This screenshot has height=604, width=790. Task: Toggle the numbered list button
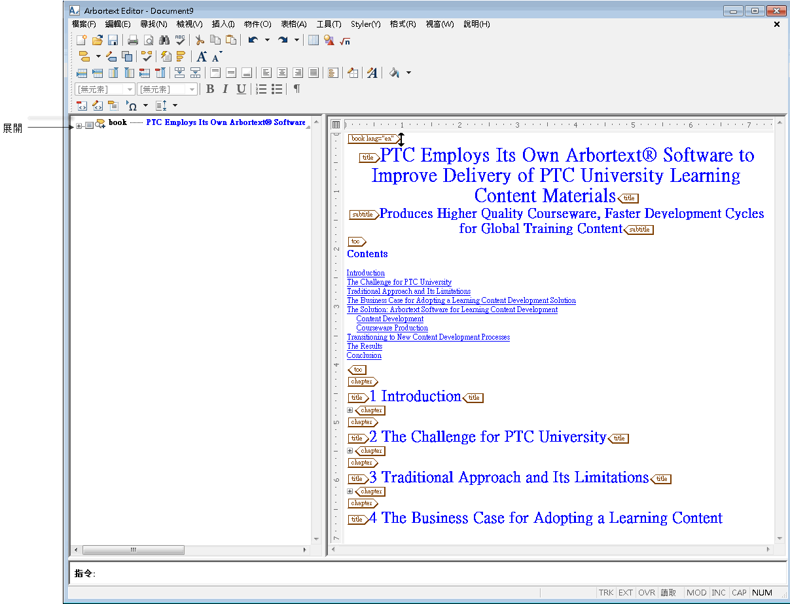click(x=261, y=89)
